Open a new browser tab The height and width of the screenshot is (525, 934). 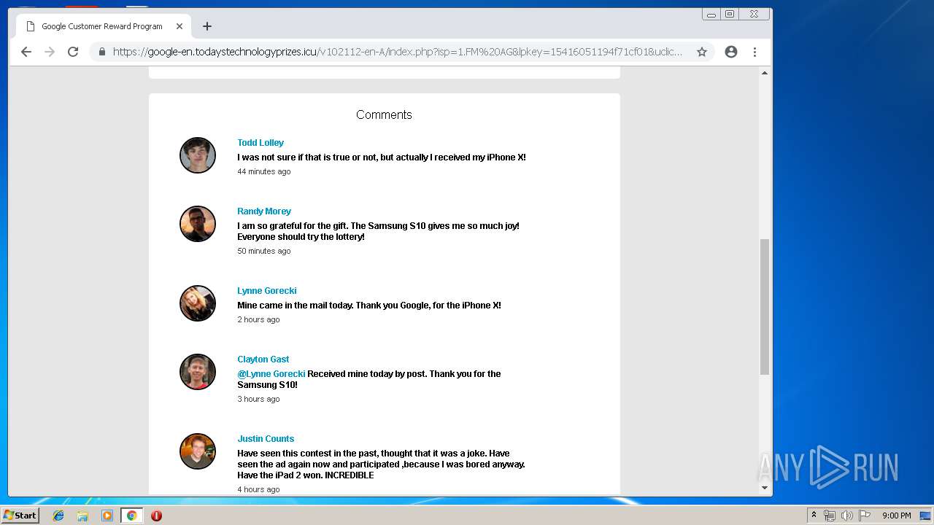pyautogui.click(x=207, y=26)
